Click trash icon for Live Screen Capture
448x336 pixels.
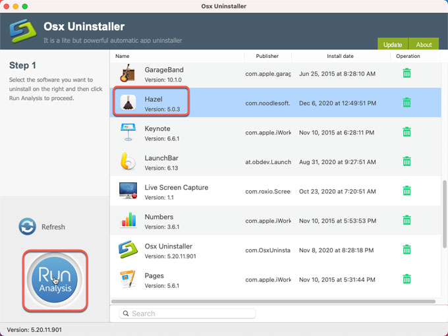tap(406, 191)
